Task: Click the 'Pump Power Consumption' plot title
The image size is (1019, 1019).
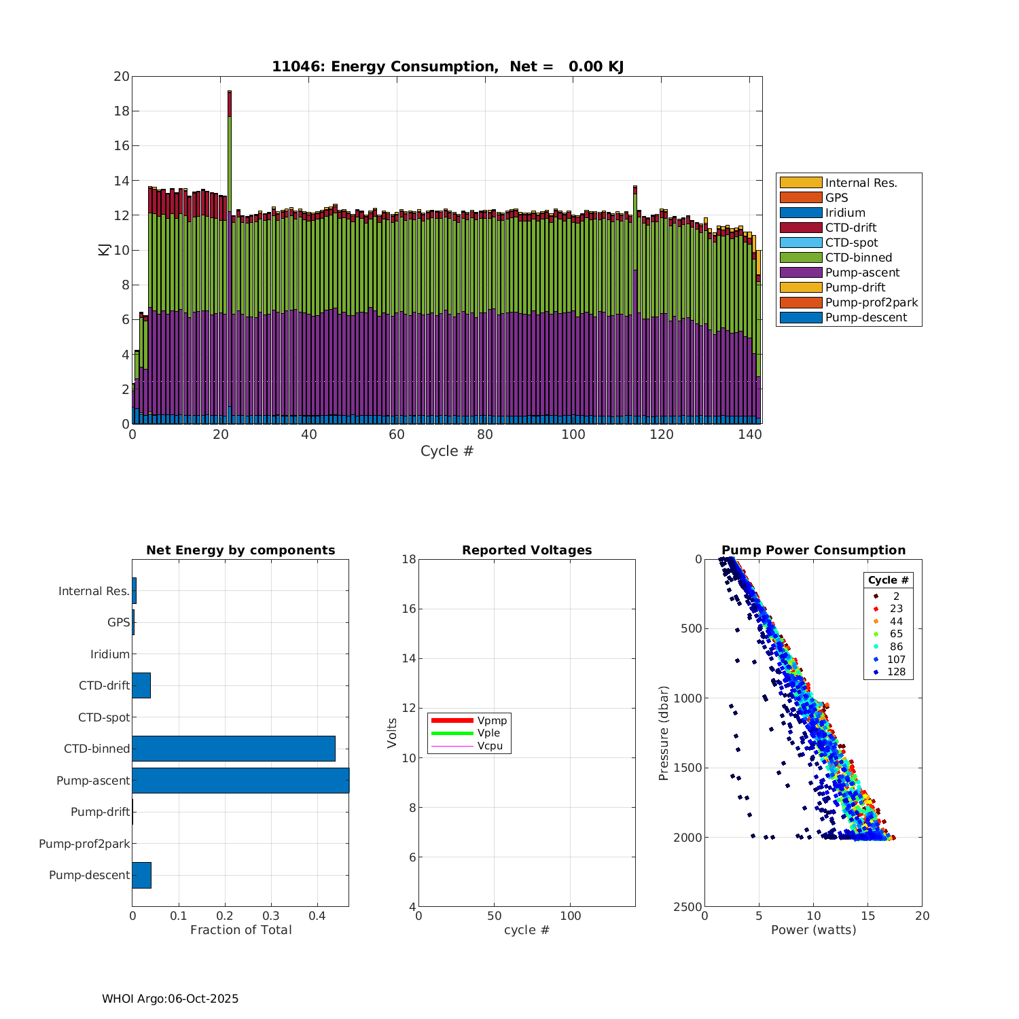Action: coord(813,550)
